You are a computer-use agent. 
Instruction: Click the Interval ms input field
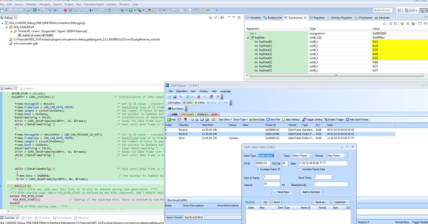coord(271,184)
